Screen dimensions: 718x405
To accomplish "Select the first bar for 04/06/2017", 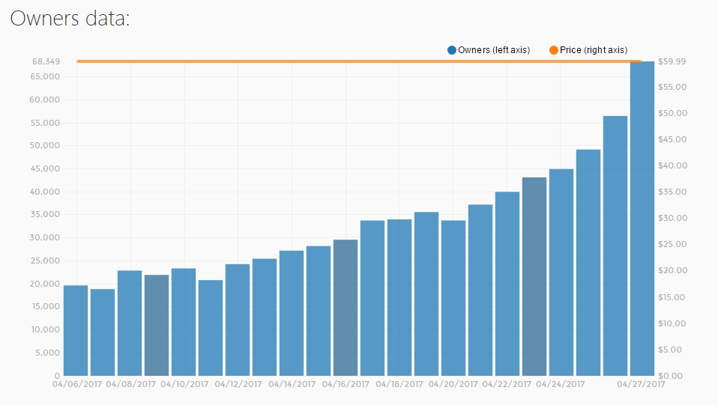I will tap(76, 330).
